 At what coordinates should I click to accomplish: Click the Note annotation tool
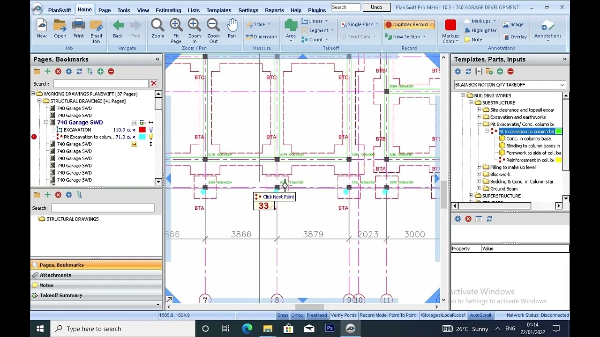pyautogui.click(x=473, y=40)
